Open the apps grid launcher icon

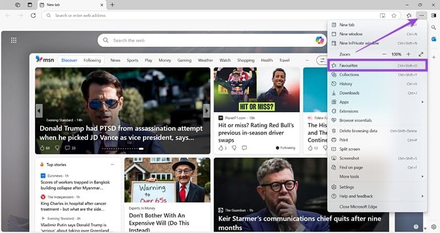[14, 40]
